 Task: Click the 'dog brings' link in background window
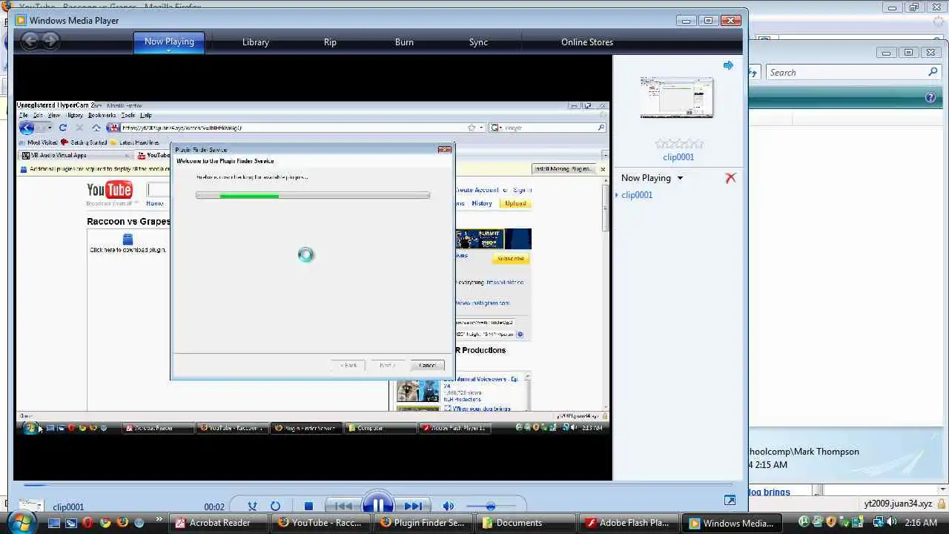[769, 492]
